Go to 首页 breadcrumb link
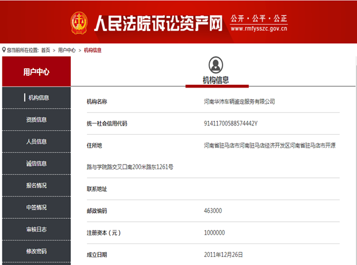Viewport: 357px width, 265px height. click(x=46, y=50)
